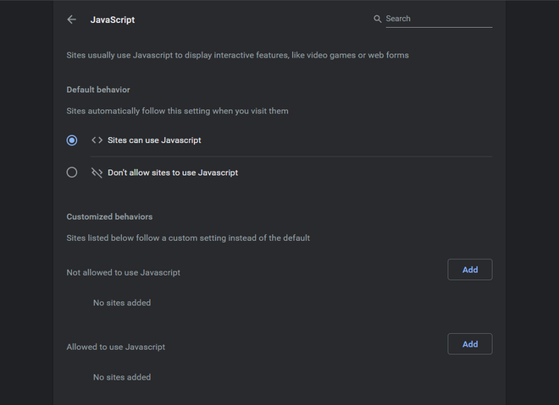559x405 pixels.
Task: Click "No sites added" under Not allowed section
Action: pyautogui.click(x=122, y=303)
